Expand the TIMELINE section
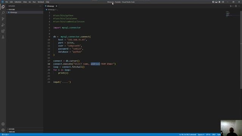Viewport: 242px width, 136px height. (25, 132)
